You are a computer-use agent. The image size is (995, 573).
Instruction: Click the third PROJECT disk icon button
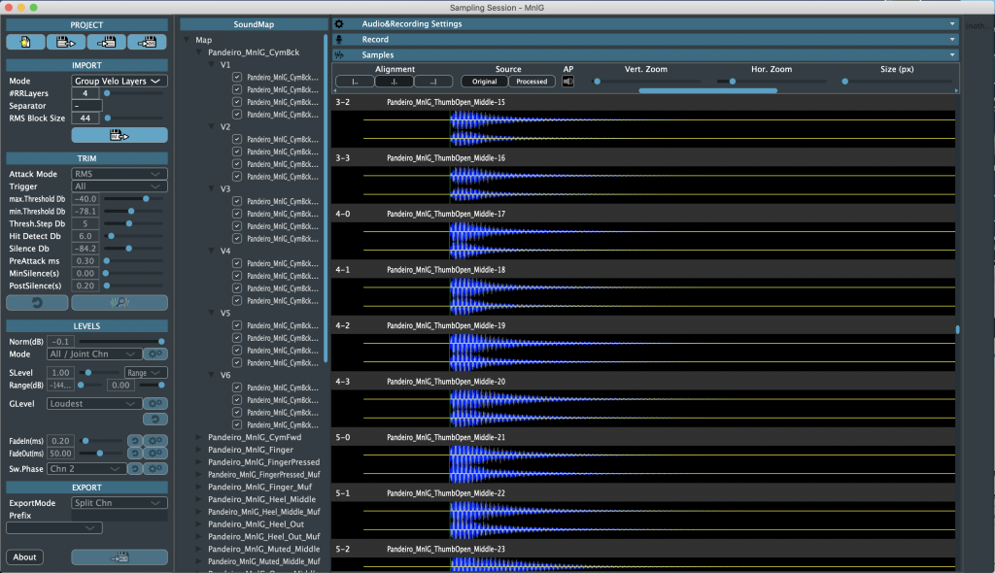(x=106, y=42)
